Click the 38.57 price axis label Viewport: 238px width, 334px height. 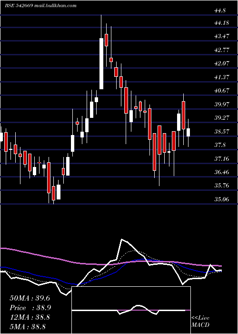(222, 132)
